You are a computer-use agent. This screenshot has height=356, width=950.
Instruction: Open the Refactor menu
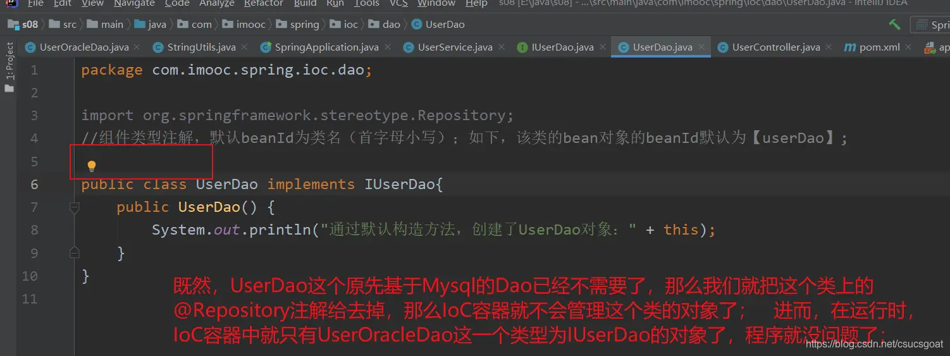264,4
